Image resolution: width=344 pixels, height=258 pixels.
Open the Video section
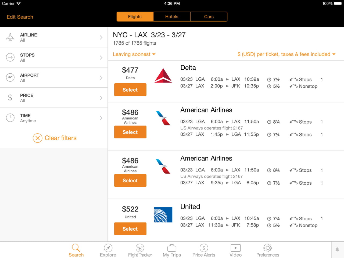click(x=235, y=250)
